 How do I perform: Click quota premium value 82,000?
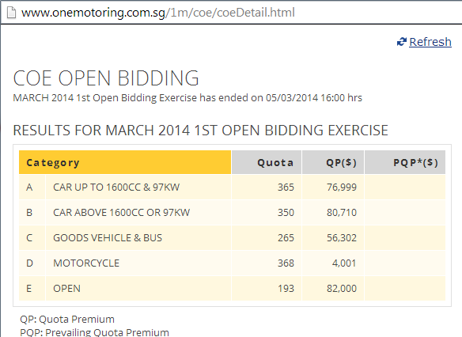[342, 289]
